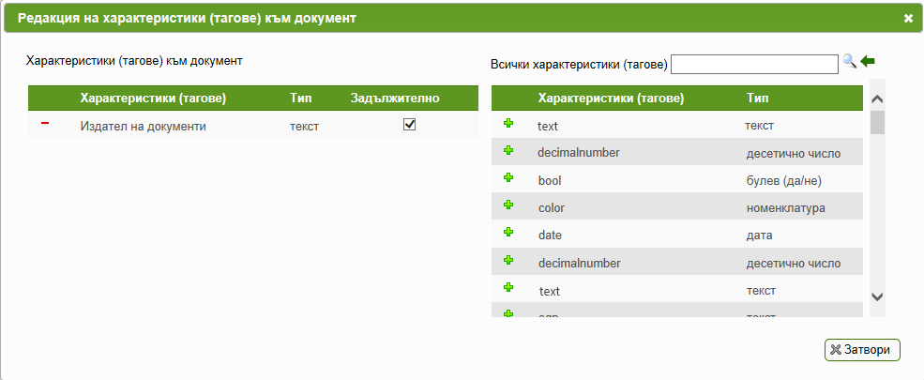
Task: Close the dialog with the title bar X
Action: pyautogui.click(x=908, y=18)
